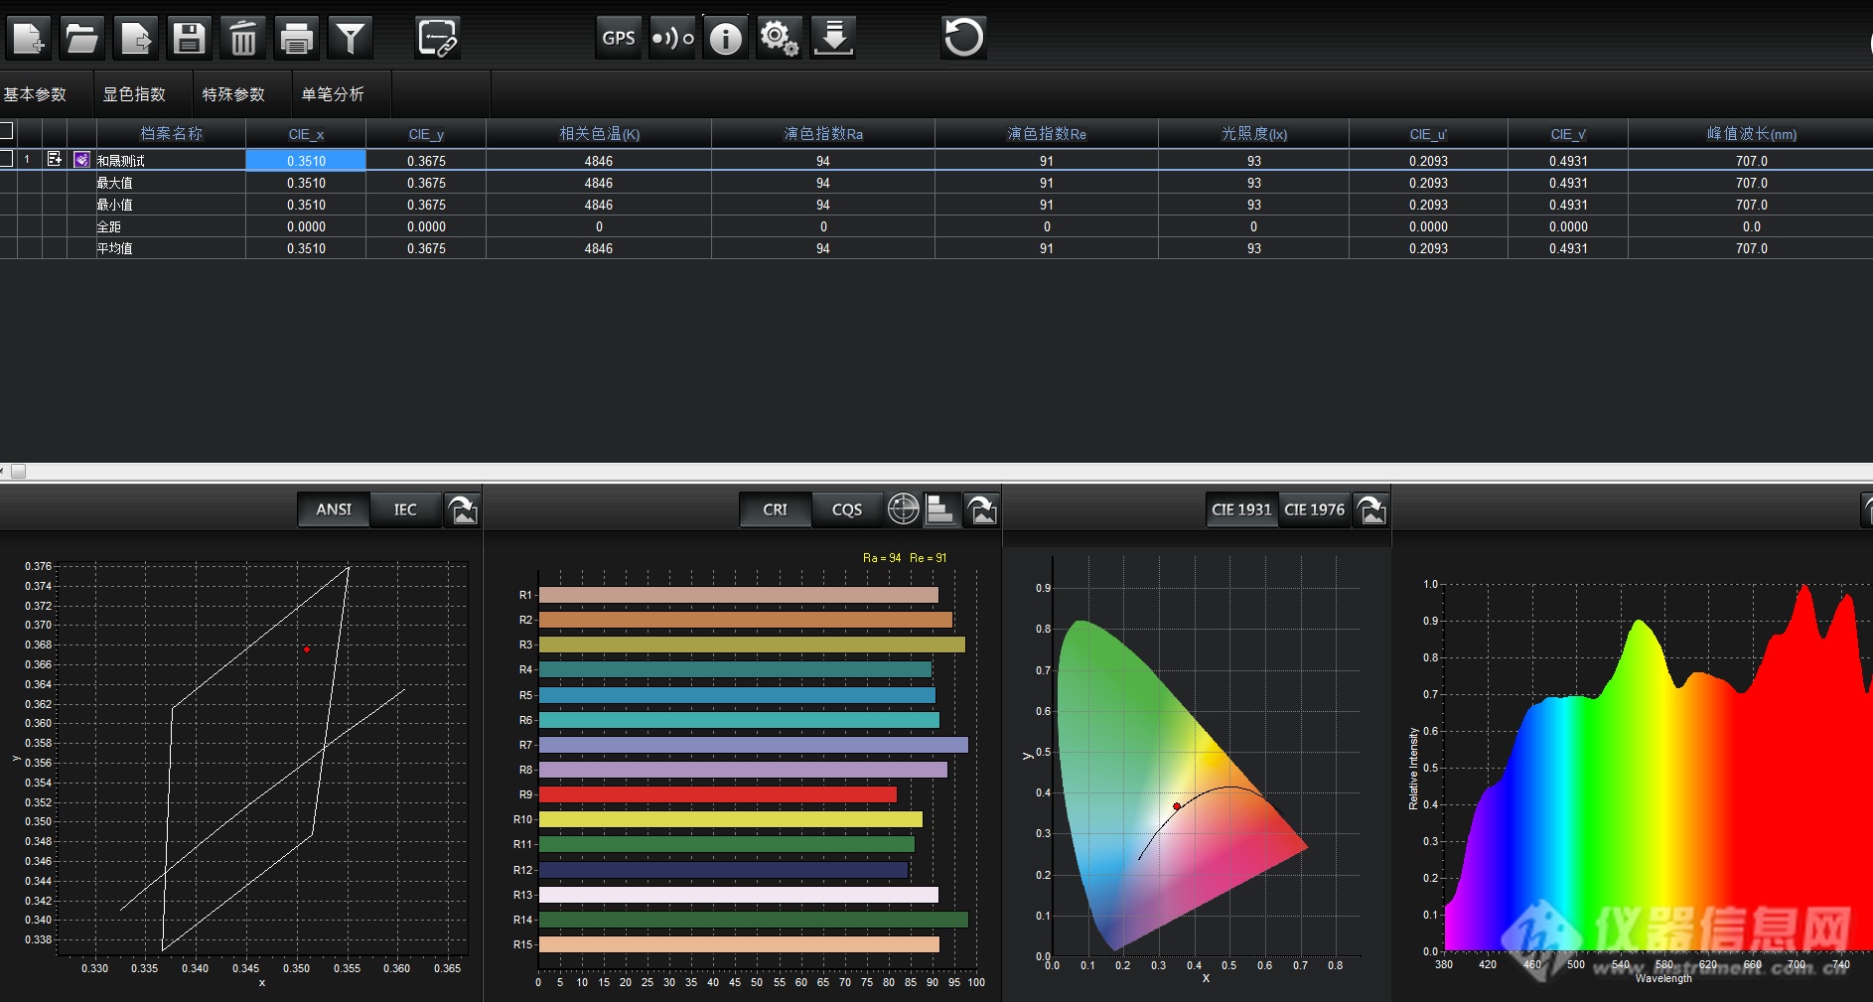Show the CRI bar chart

(x=776, y=509)
